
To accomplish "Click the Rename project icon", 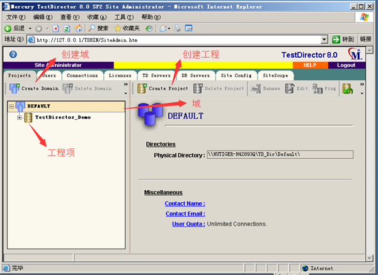I will click(256, 89).
